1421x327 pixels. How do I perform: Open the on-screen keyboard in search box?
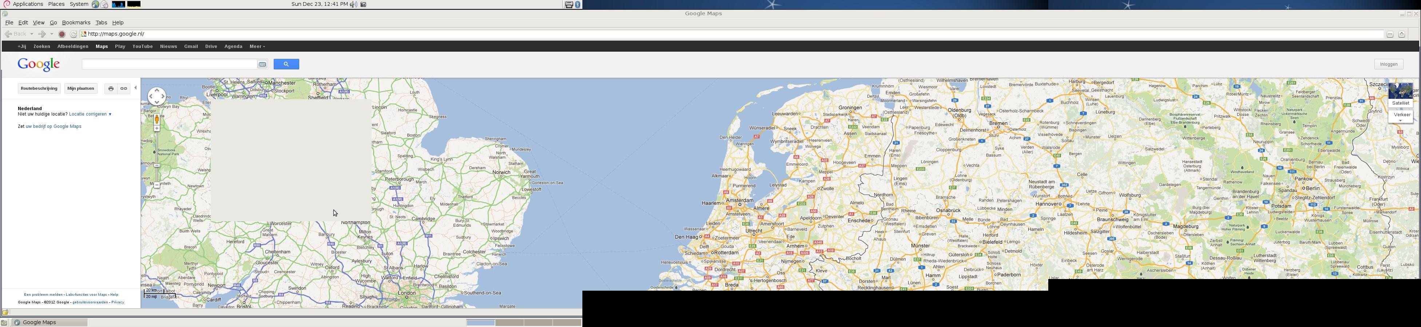(262, 64)
